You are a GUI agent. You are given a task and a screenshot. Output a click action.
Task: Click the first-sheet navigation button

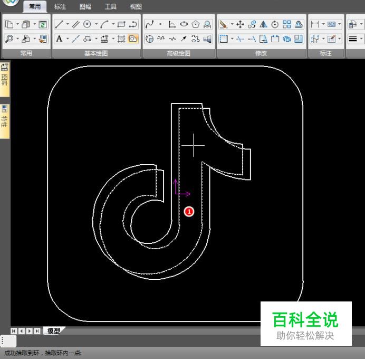(14, 331)
